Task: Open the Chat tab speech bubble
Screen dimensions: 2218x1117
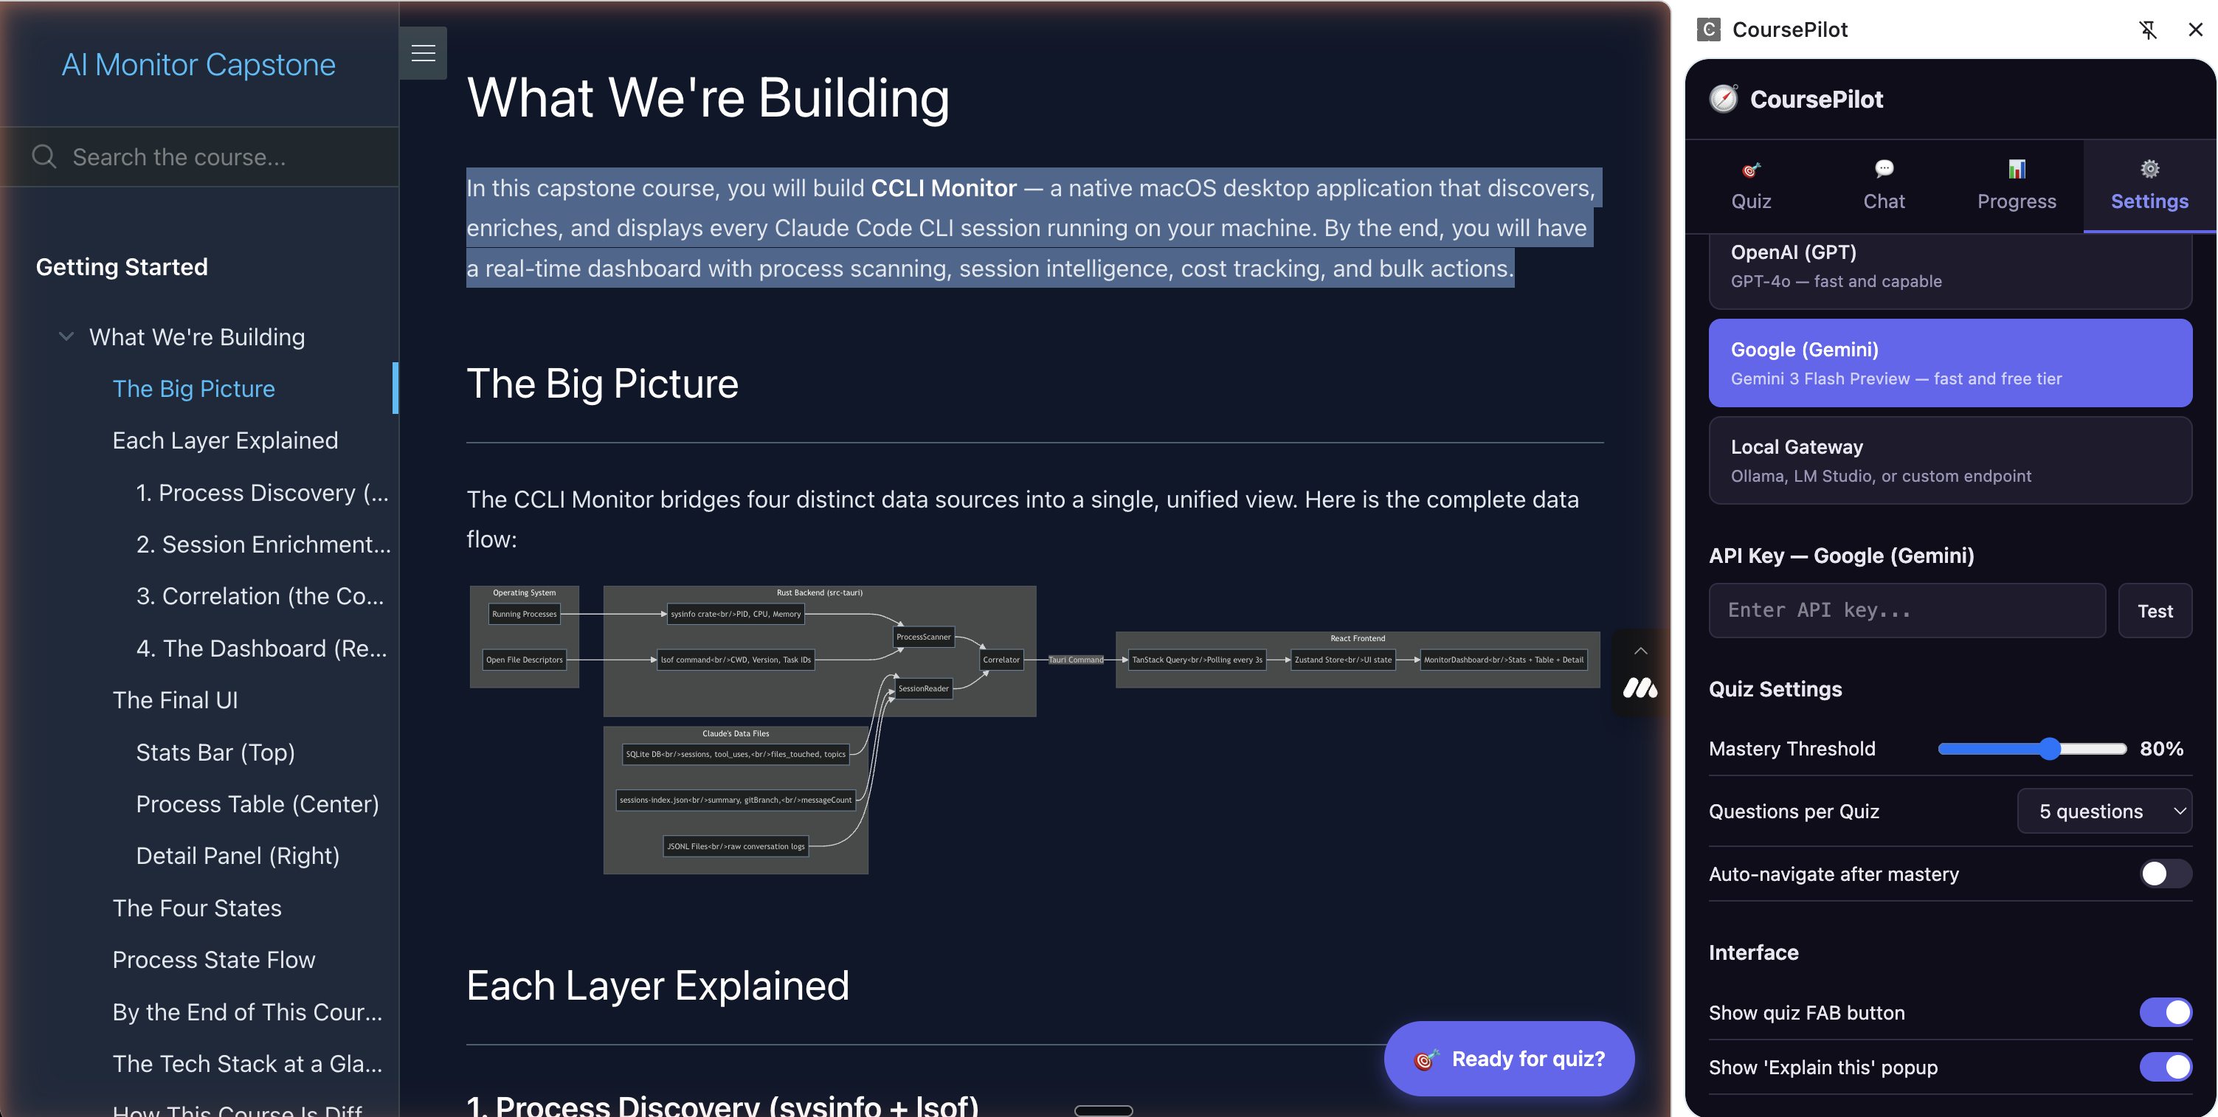Action: pyautogui.click(x=1883, y=169)
